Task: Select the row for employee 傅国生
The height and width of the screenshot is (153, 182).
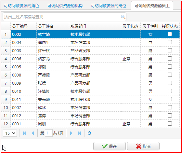Action: click(x=90, y=42)
